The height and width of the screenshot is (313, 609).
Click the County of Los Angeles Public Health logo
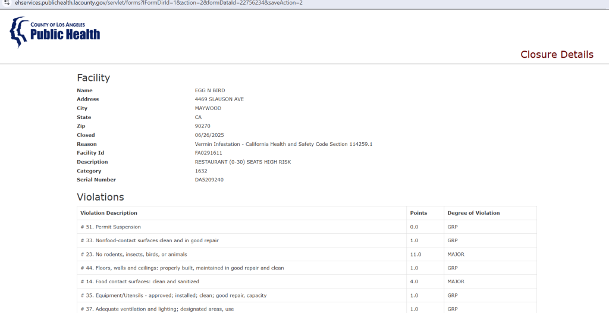pyautogui.click(x=55, y=32)
